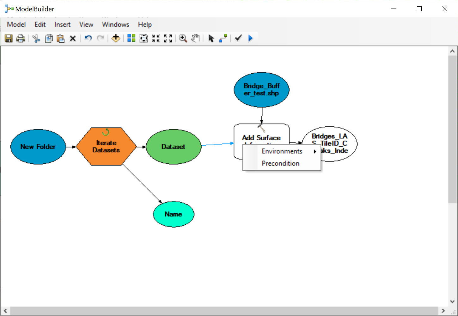Choose Precondition from the context menu

[280, 163]
